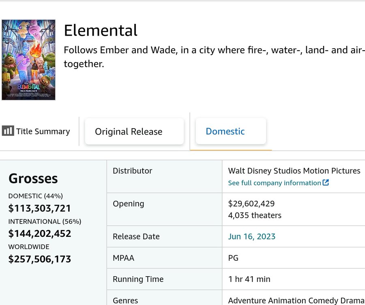Select Walt Disney Studios Motion Pictures text
This screenshot has height=305, width=365.
point(294,171)
